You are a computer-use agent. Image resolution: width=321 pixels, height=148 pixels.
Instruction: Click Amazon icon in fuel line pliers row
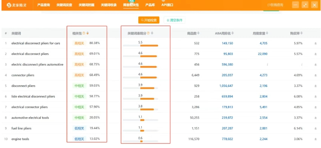click(316, 128)
